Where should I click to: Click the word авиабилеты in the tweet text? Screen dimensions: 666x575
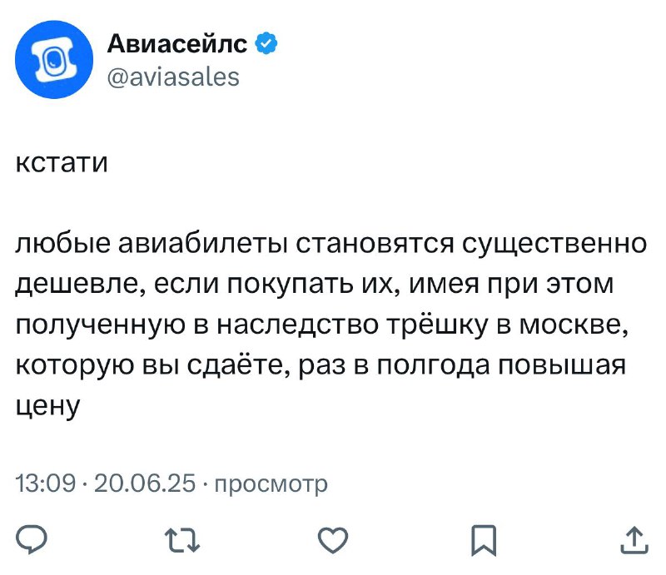click(x=202, y=244)
